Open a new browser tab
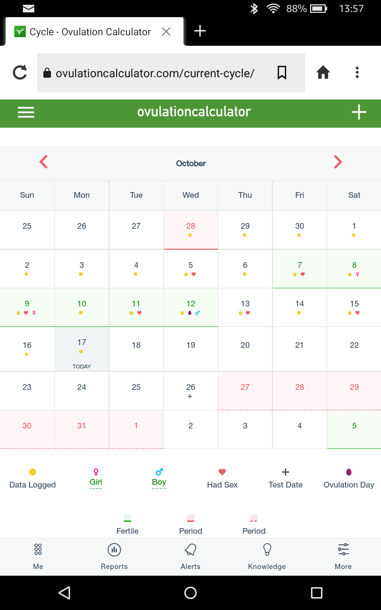This screenshot has height=610, width=381. (x=200, y=31)
